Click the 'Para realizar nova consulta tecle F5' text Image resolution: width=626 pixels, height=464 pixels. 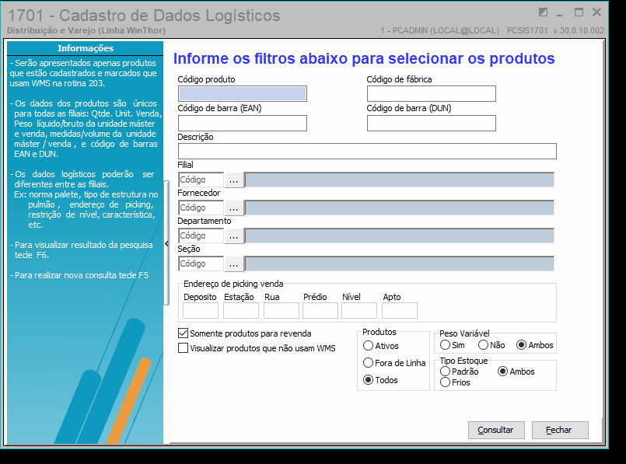[x=82, y=275]
